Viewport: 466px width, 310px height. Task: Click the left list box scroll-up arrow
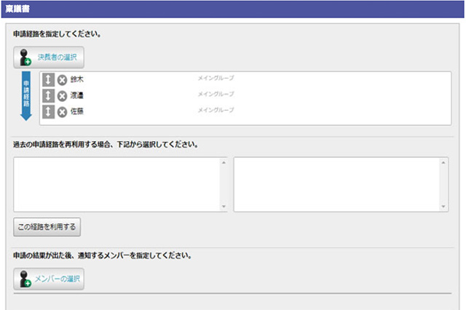pos(224,163)
